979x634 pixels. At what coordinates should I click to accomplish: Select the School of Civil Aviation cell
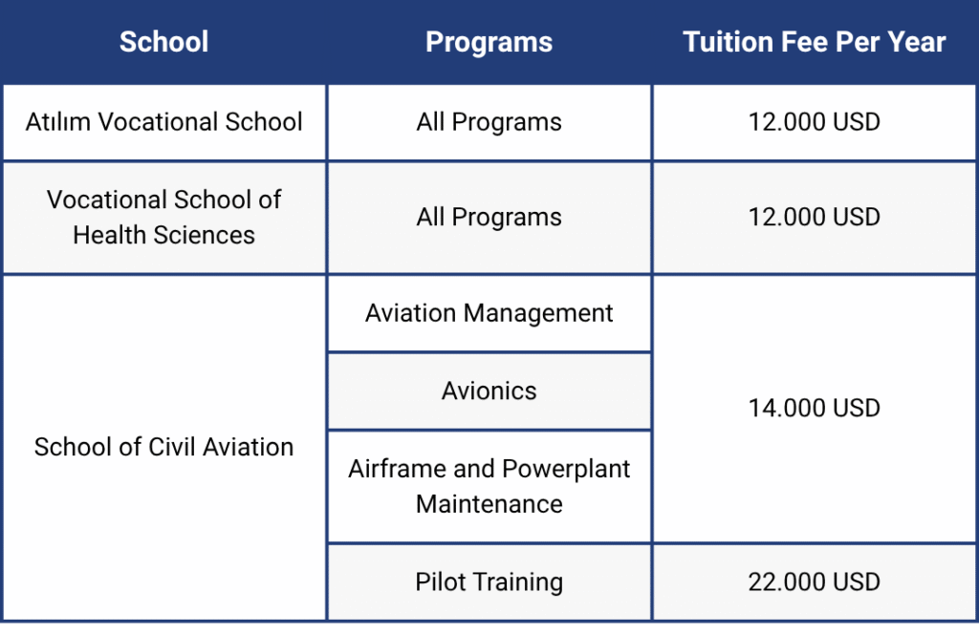point(163,447)
